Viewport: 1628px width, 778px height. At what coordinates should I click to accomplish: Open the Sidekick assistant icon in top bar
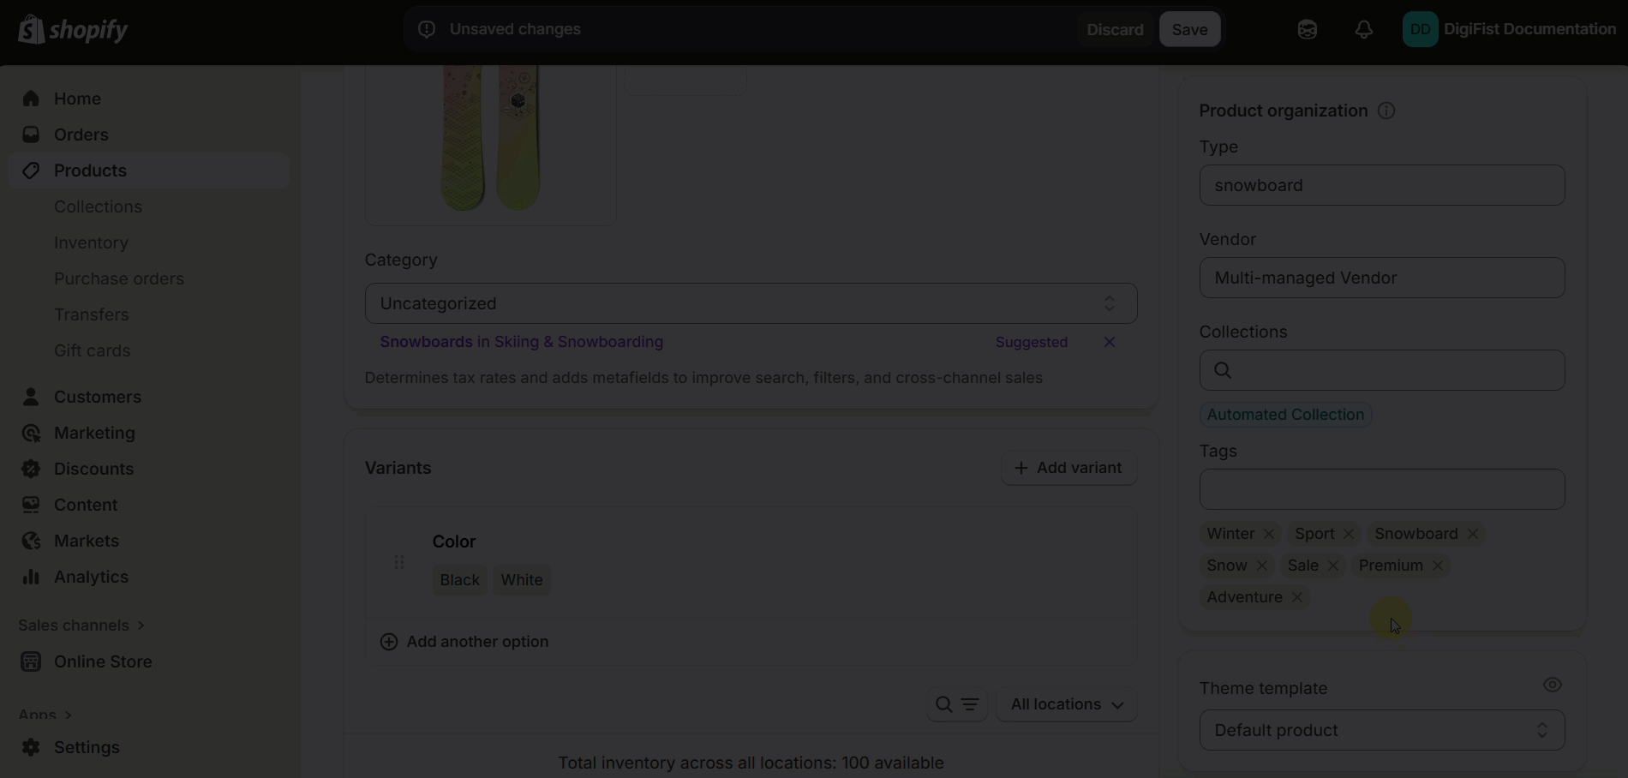[1307, 29]
